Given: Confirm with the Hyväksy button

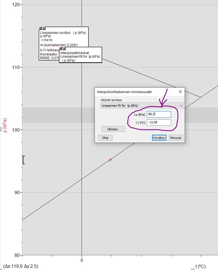Looking at the screenshot, I should [159, 138].
